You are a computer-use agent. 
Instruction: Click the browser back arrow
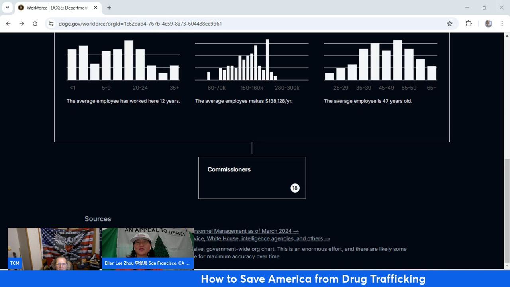tap(8, 24)
